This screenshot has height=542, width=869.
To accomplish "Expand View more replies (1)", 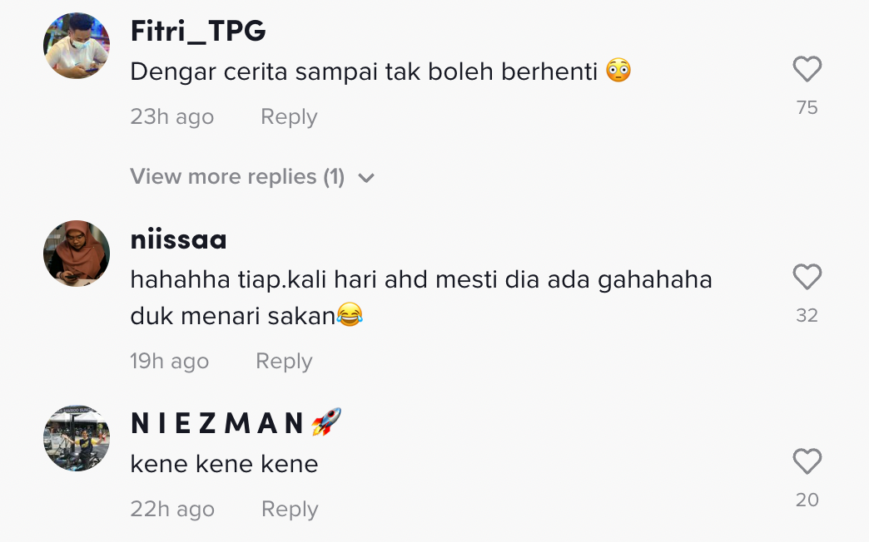I will point(252,176).
